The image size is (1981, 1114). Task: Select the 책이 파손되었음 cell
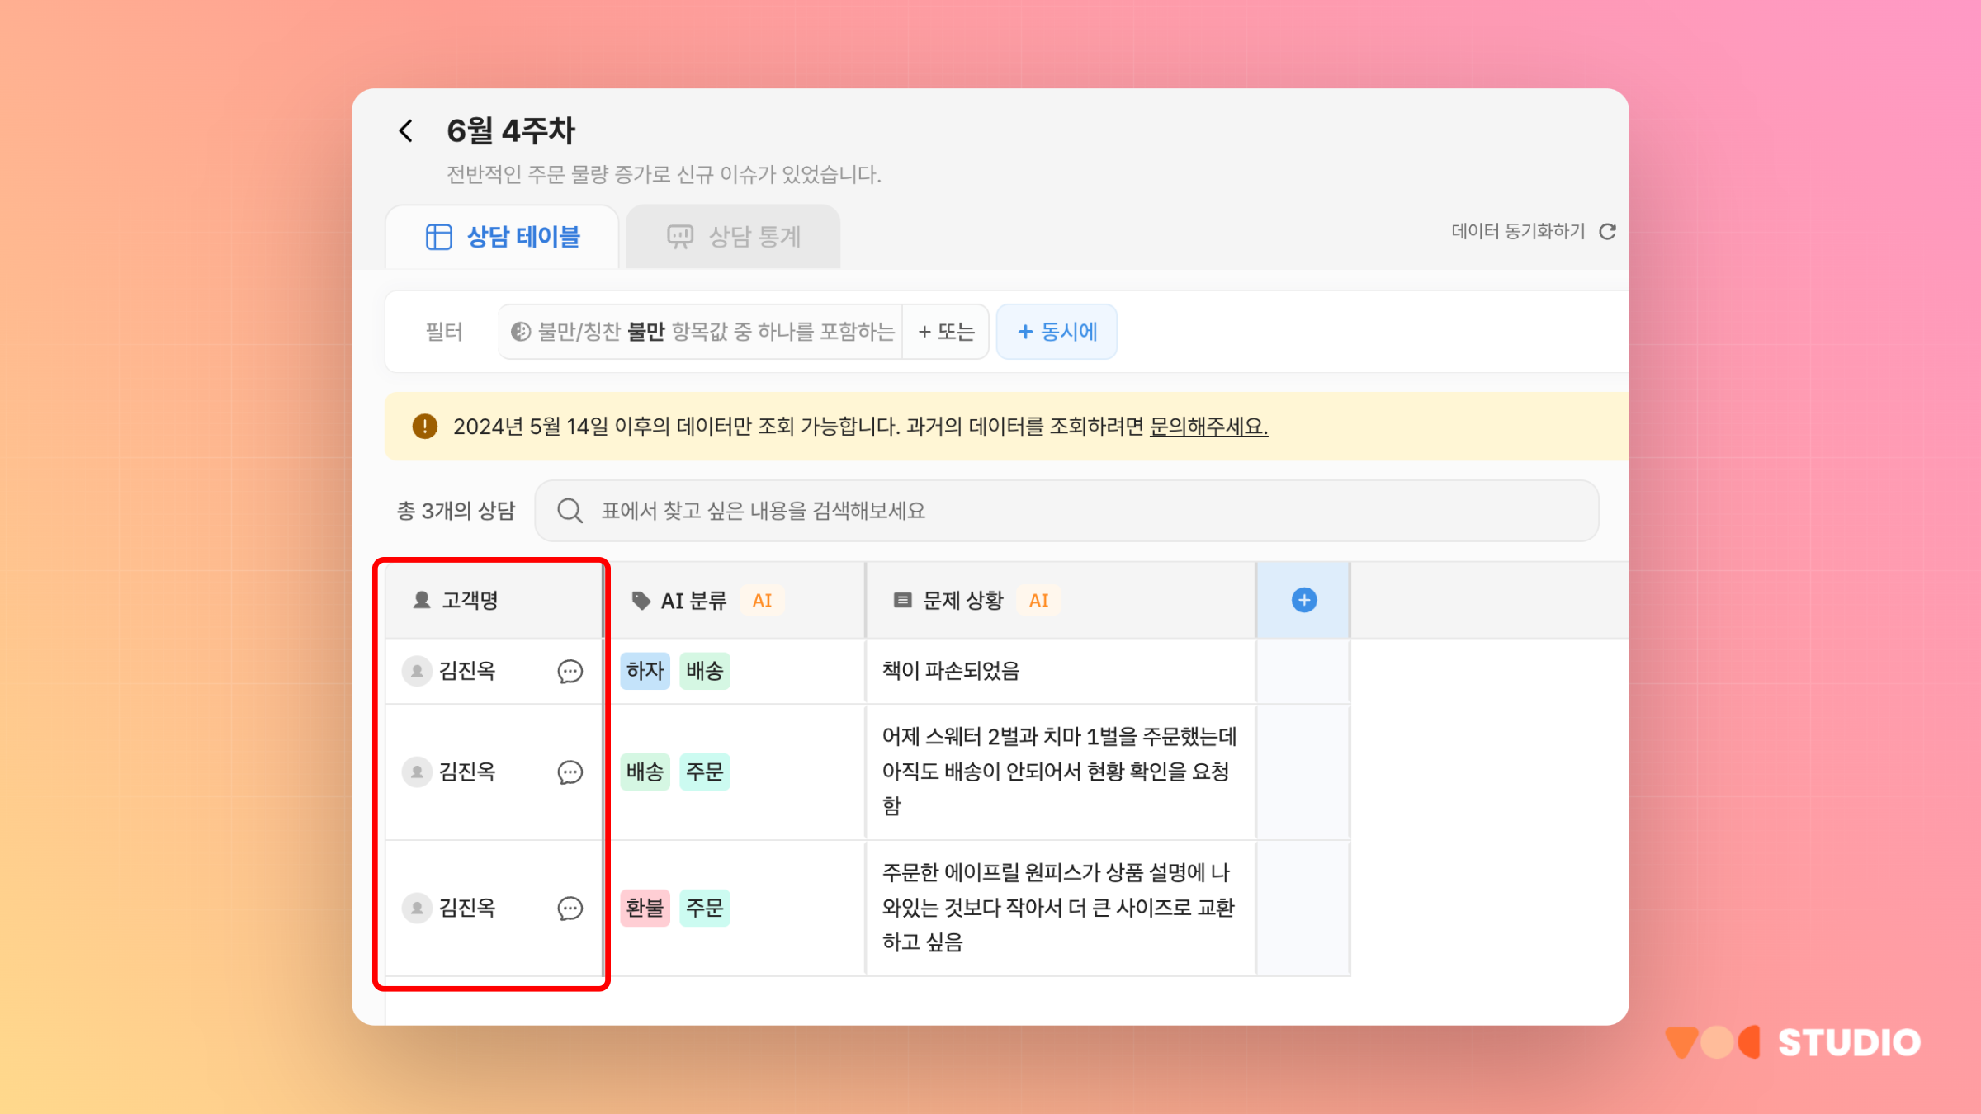pos(1061,671)
